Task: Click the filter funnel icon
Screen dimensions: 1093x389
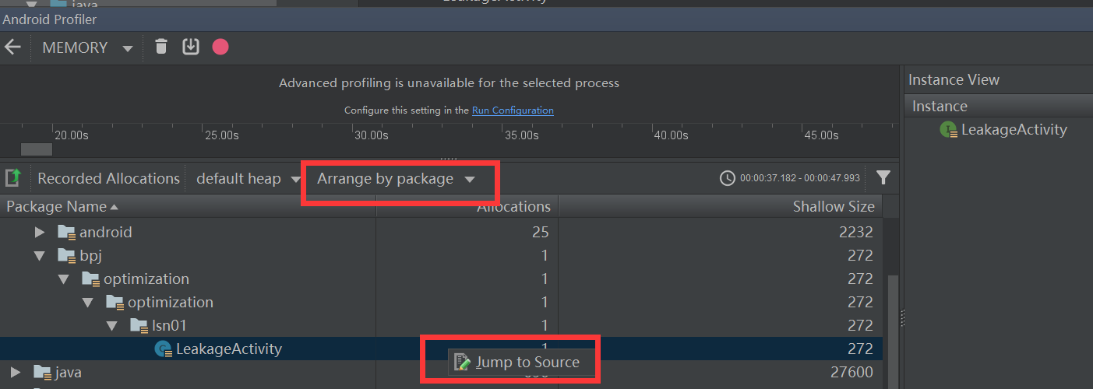Action: tap(883, 178)
